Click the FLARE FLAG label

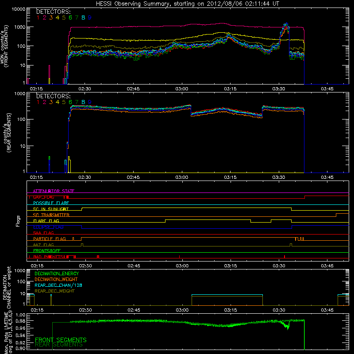click(46, 221)
